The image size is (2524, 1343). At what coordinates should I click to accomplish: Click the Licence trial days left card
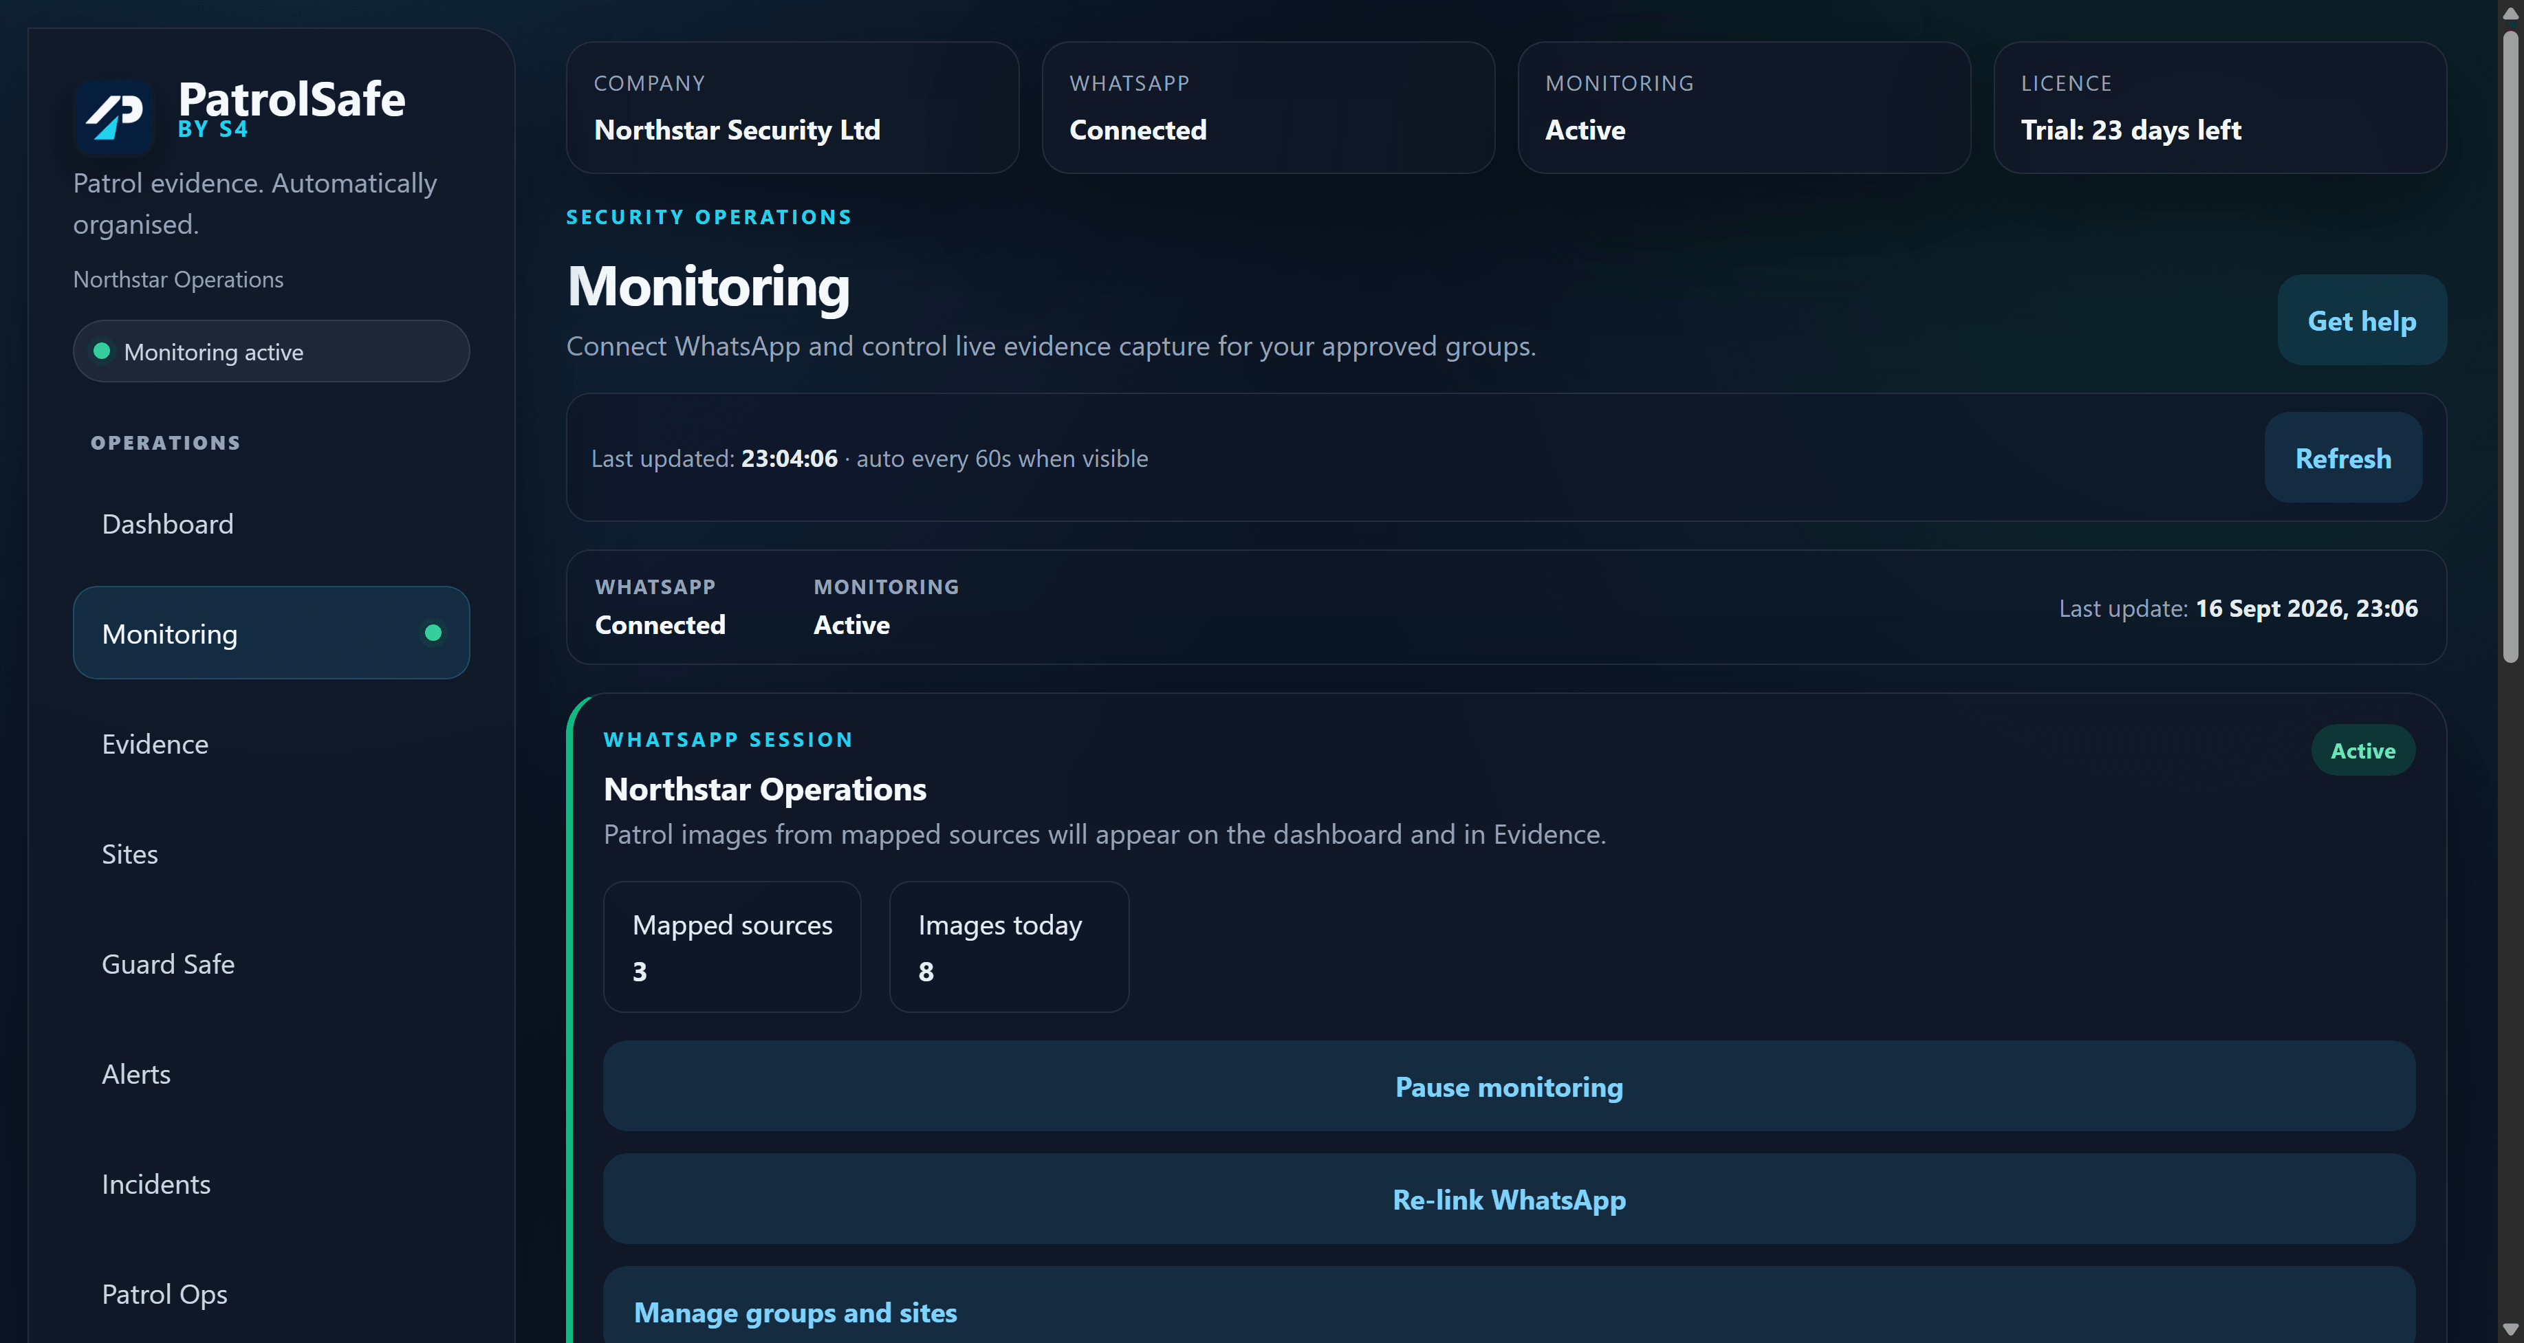tap(2220, 108)
